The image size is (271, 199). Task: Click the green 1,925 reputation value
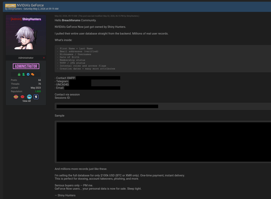(38, 91)
